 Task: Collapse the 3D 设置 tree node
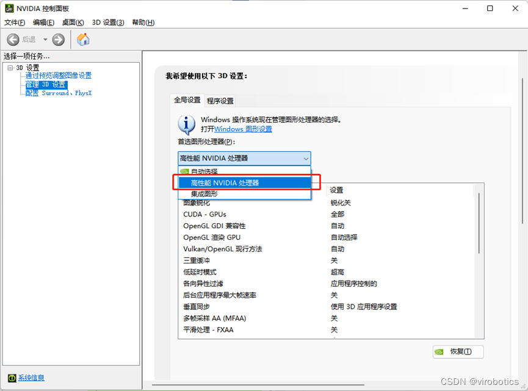click(x=10, y=68)
